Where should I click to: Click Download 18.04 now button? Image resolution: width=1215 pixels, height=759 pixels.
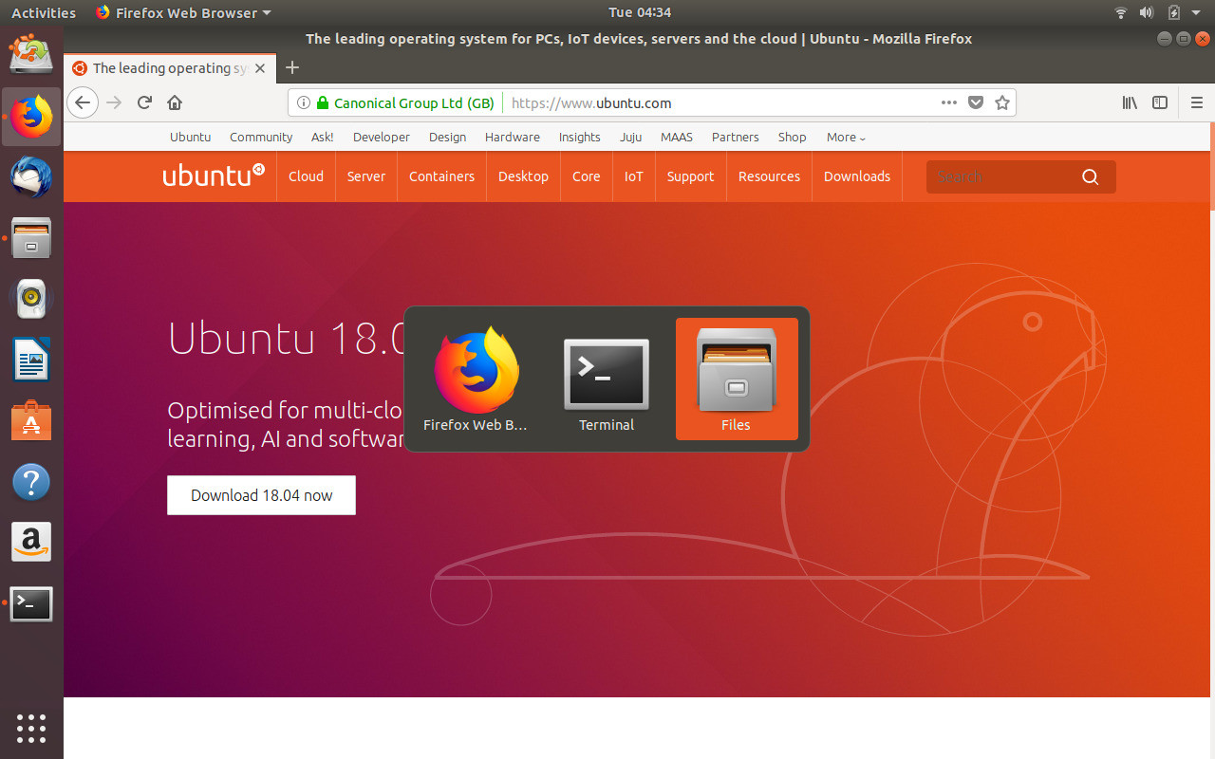[261, 495]
